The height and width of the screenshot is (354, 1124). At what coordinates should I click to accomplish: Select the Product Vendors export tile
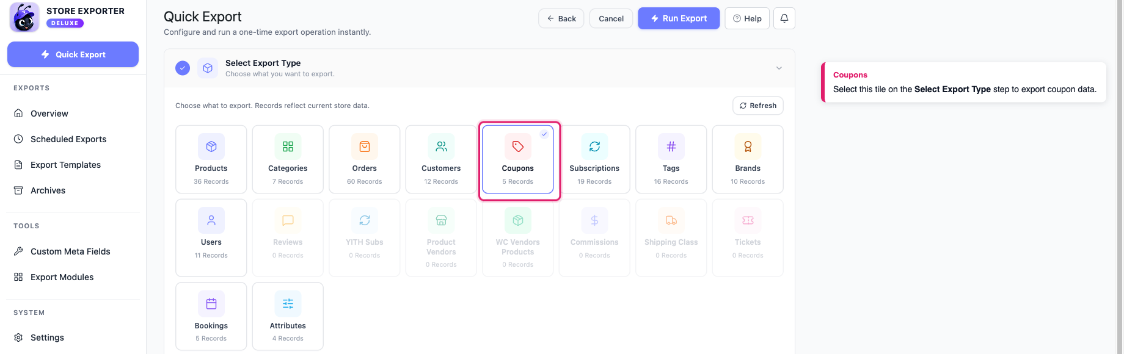441,238
